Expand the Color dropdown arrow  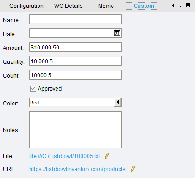118,102
